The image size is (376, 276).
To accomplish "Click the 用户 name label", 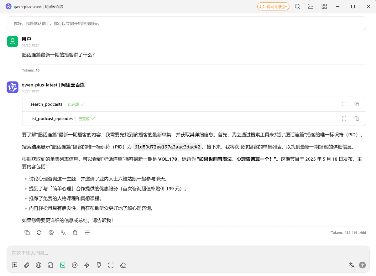I will click(26, 39).
